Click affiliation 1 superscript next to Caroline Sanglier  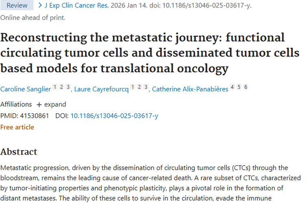[x=56, y=87]
